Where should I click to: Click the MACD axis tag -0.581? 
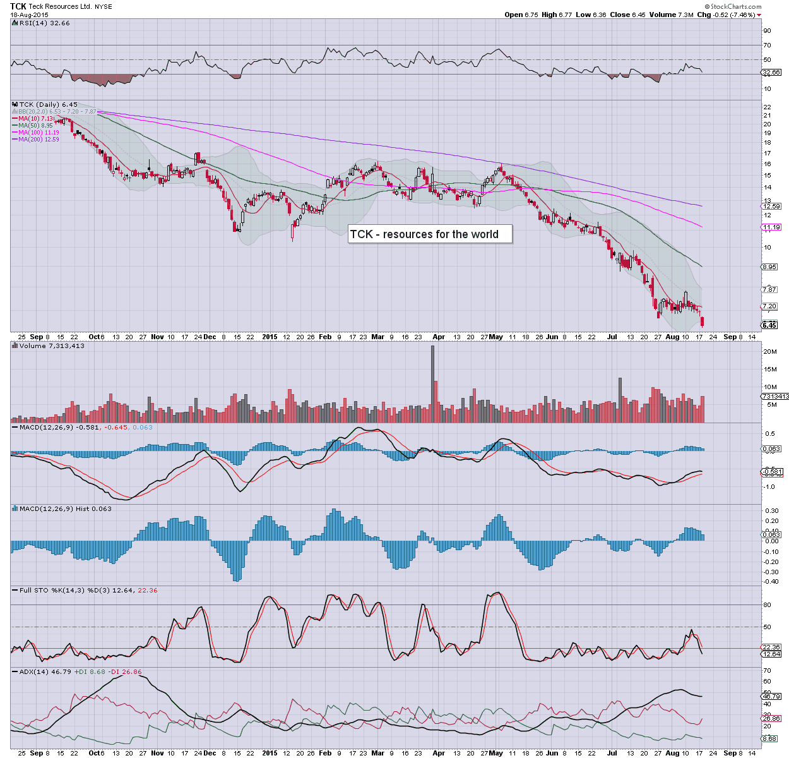click(x=773, y=471)
